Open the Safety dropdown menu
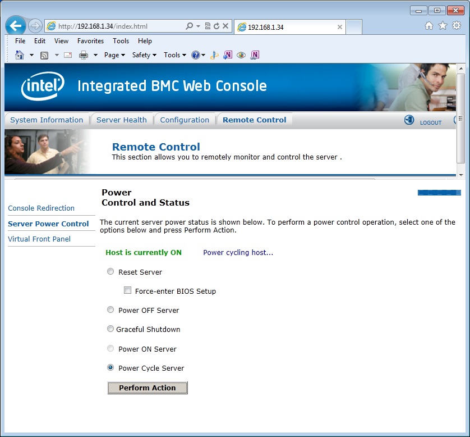Viewport: 470px width, 437px height. [144, 55]
